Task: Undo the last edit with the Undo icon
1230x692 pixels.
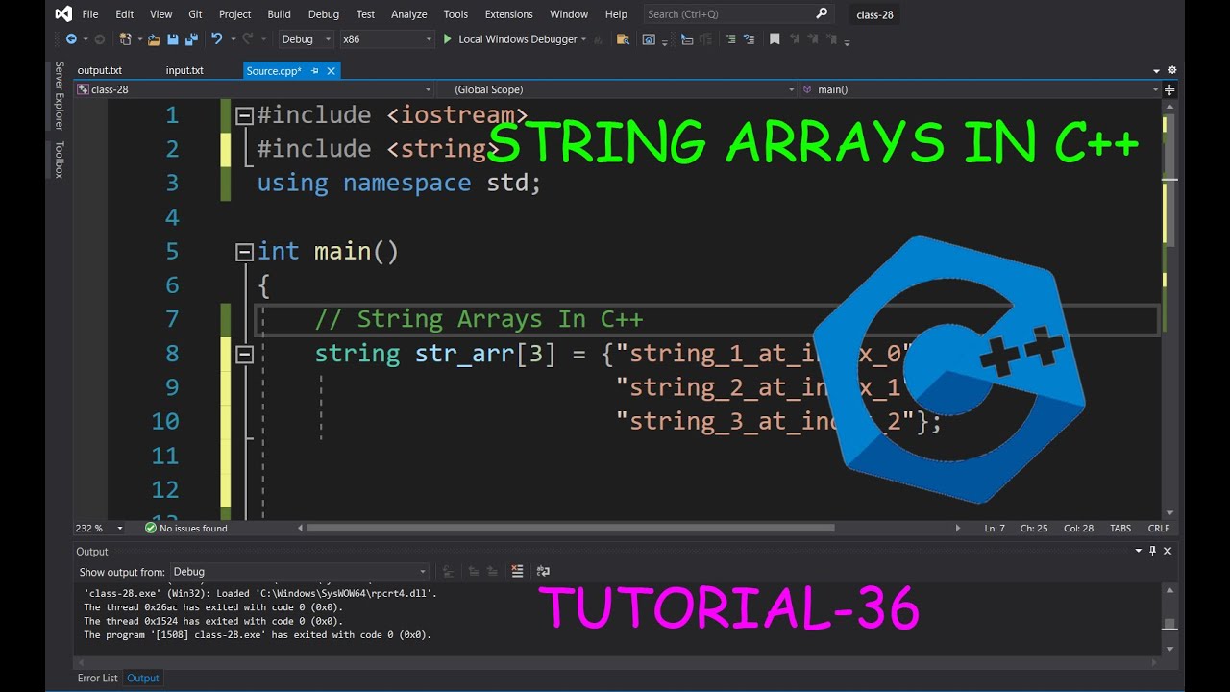Action: (x=217, y=39)
